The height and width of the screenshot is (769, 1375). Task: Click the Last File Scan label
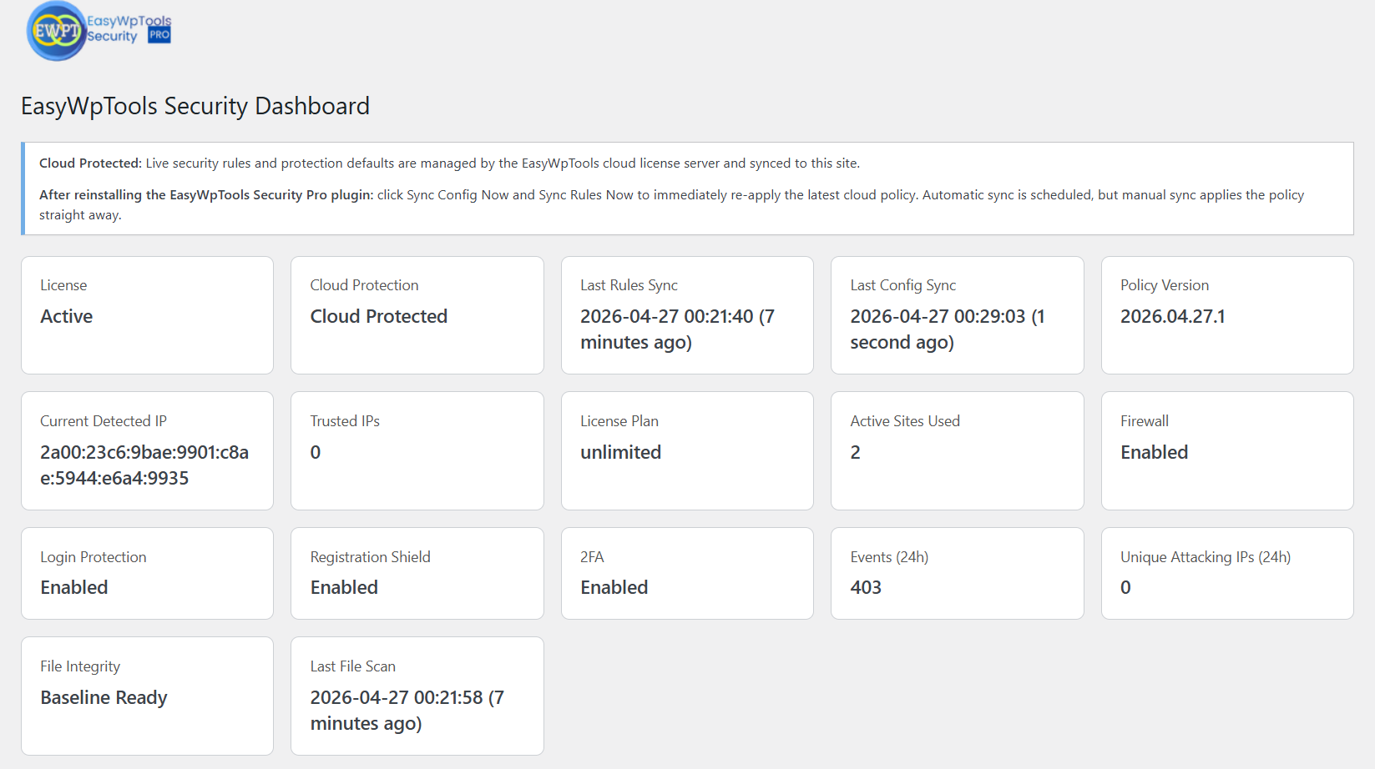[x=353, y=666]
